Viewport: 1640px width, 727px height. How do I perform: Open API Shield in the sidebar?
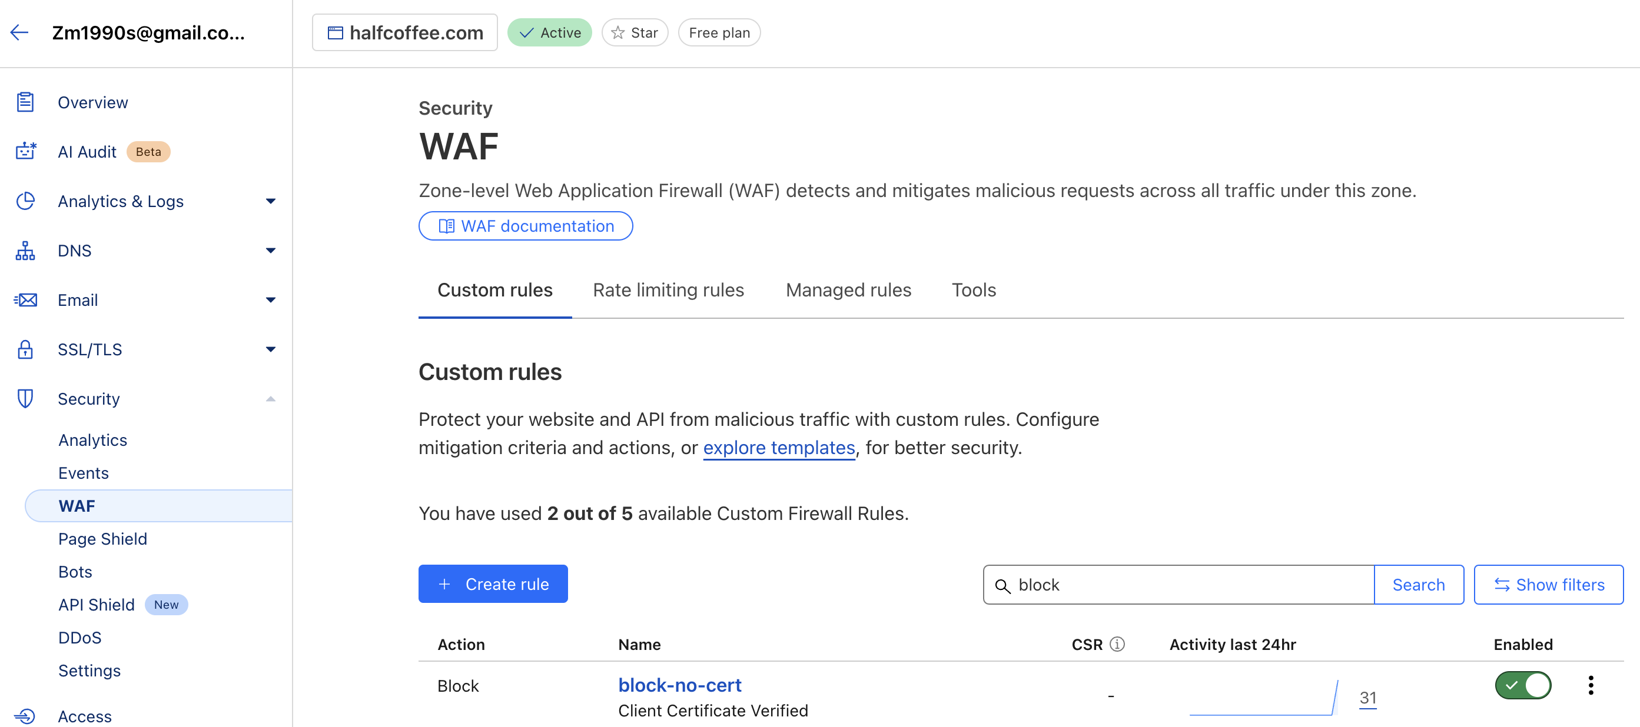(x=96, y=605)
